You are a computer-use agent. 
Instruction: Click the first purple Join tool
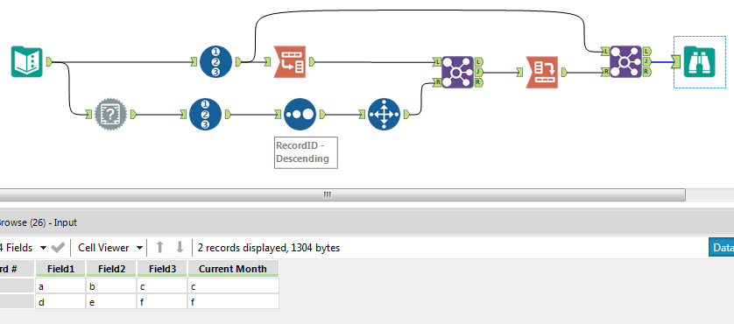click(x=457, y=72)
